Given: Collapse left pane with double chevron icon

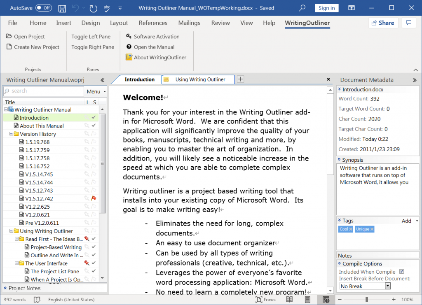Looking at the screenshot, I should (103, 80).
